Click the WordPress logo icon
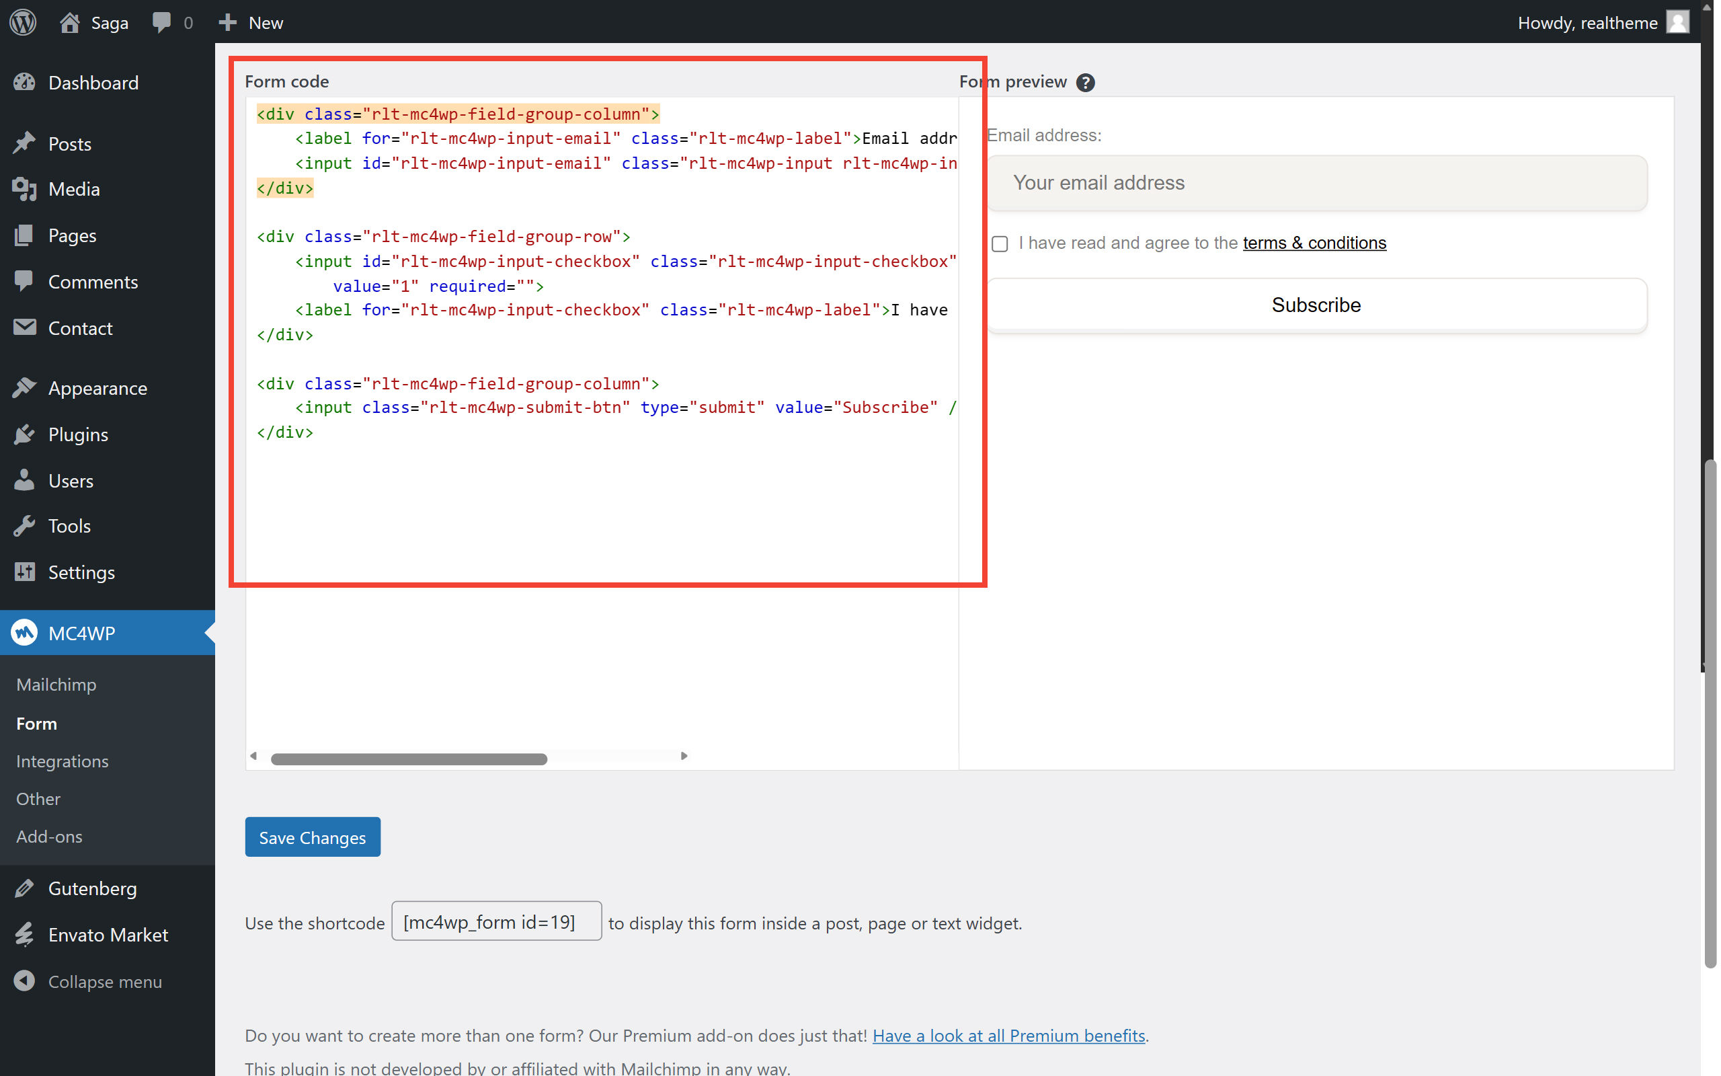 (23, 22)
